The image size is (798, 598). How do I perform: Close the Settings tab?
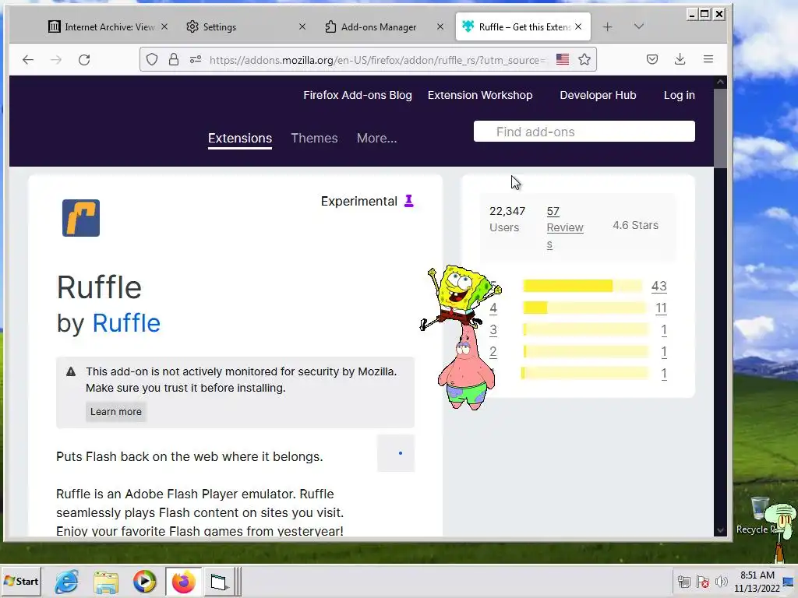(x=302, y=26)
